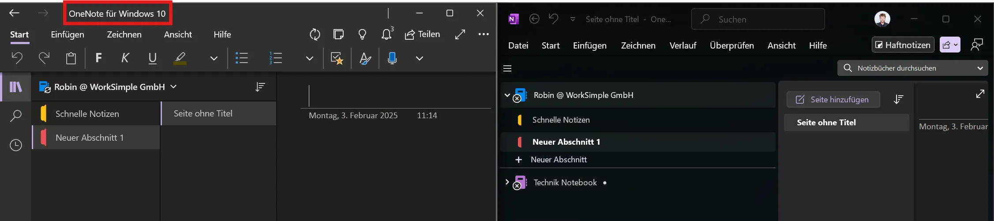Expand more font formatting options dropdown
This screenshot has height=221, width=994.
pos(214,58)
